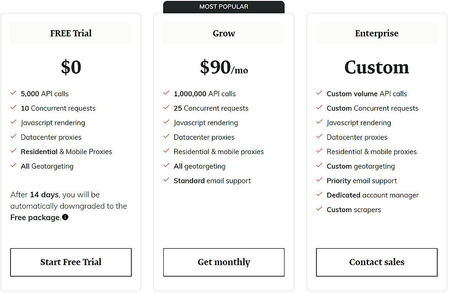This screenshot has height=293, width=449.
Task: Click the checkmark beside Custom scrapers
Action: pos(319,209)
